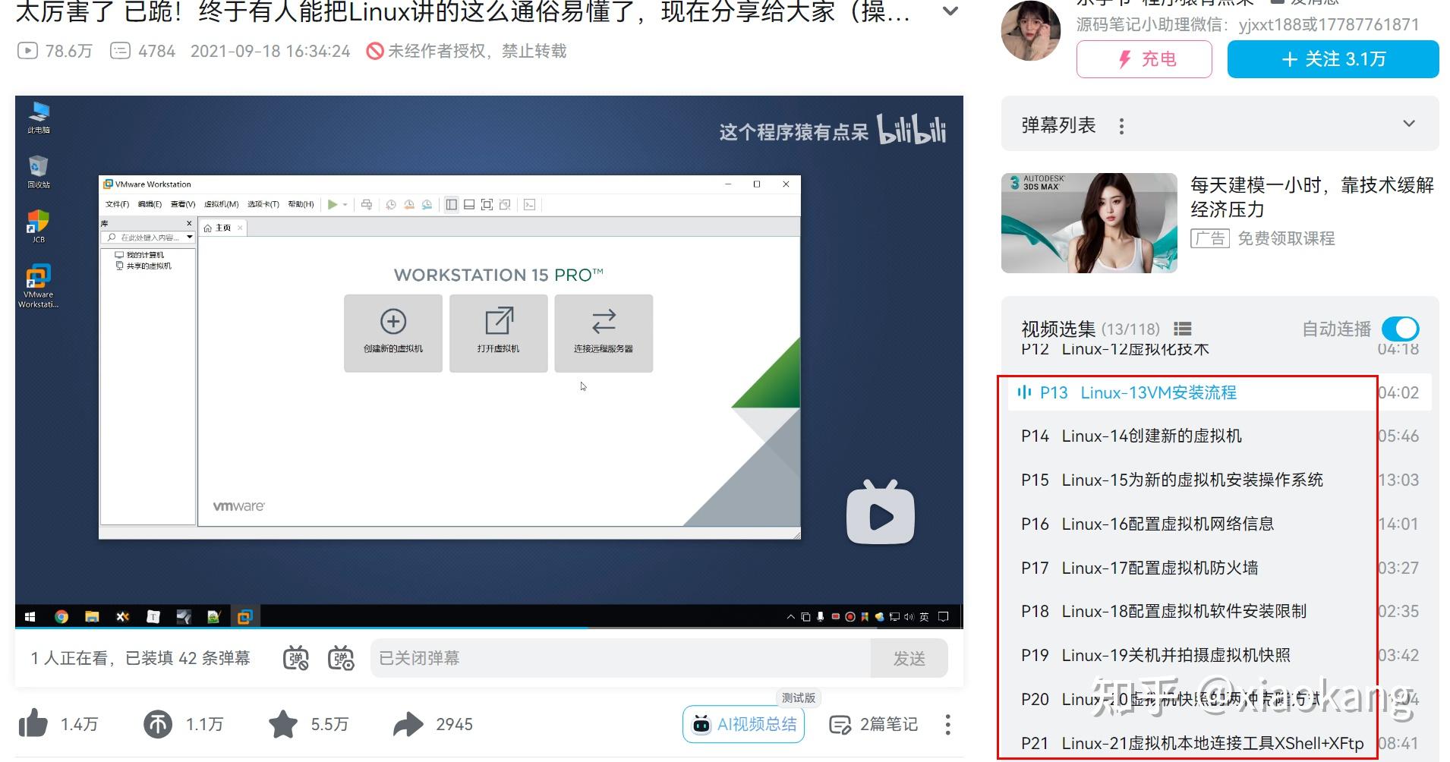Click the 关注 3.1万 follow button

click(x=1333, y=59)
